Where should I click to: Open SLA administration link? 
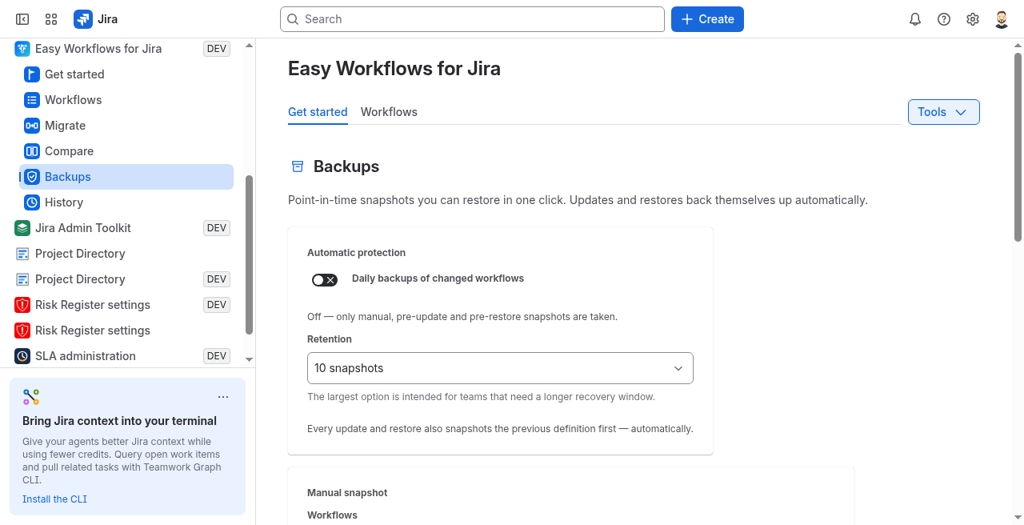[122, 356]
